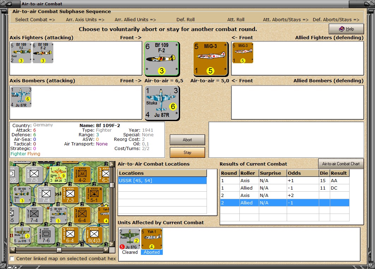
Task: Click the Yak counter at map edge
Action: tap(103, 215)
